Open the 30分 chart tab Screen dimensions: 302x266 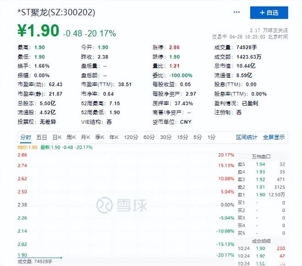166,137
